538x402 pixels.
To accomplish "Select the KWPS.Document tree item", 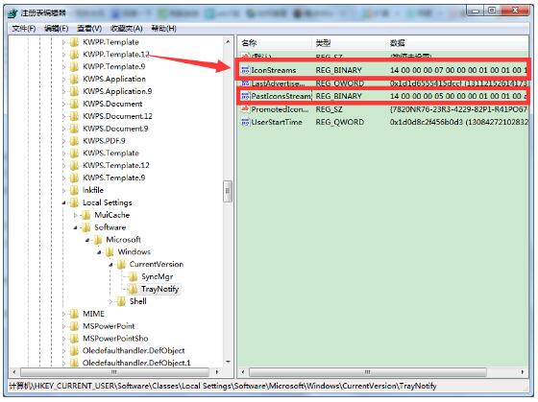I will [x=112, y=104].
